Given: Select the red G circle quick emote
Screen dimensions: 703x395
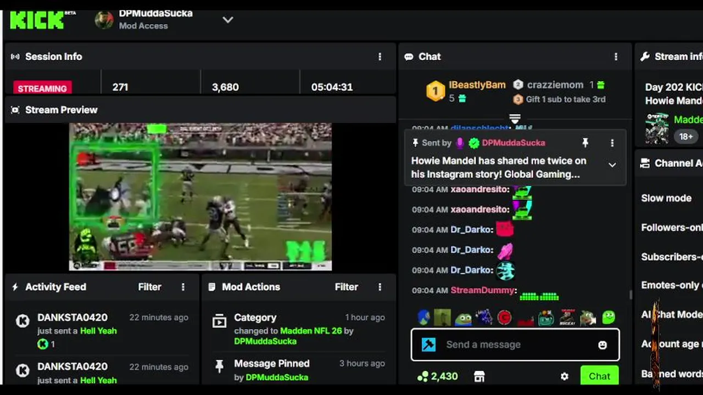Looking at the screenshot, I should (504, 317).
